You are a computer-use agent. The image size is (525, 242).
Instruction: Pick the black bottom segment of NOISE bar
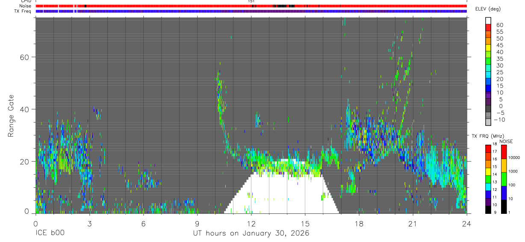tap(504, 207)
